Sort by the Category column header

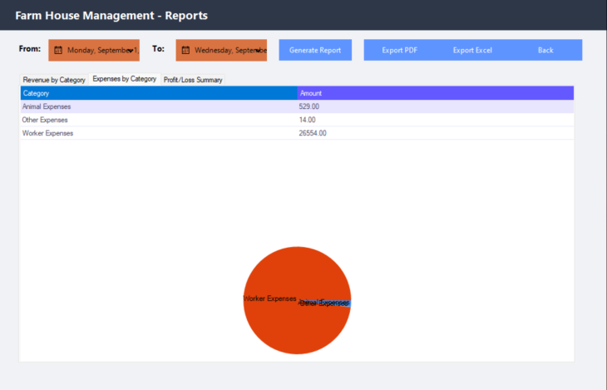(158, 93)
